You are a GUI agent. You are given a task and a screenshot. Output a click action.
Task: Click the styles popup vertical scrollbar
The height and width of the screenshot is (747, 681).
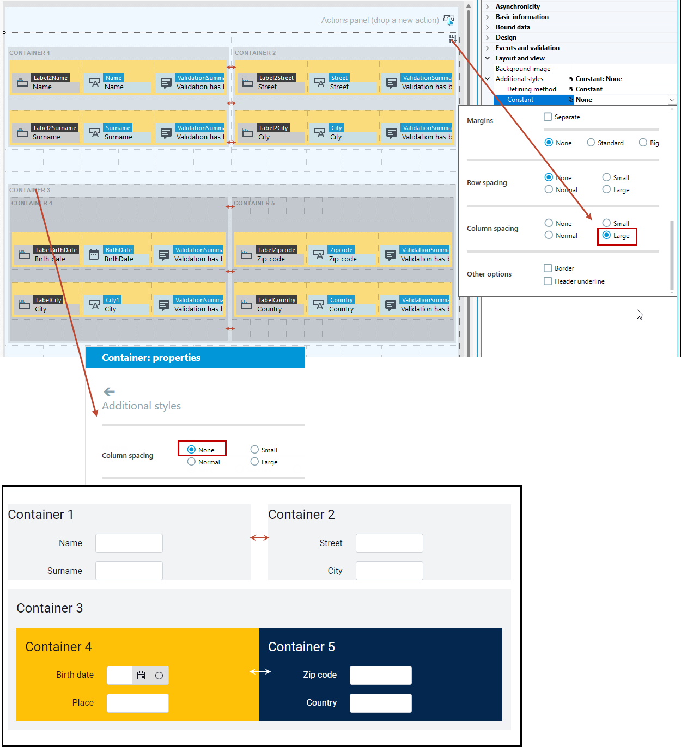(672, 255)
